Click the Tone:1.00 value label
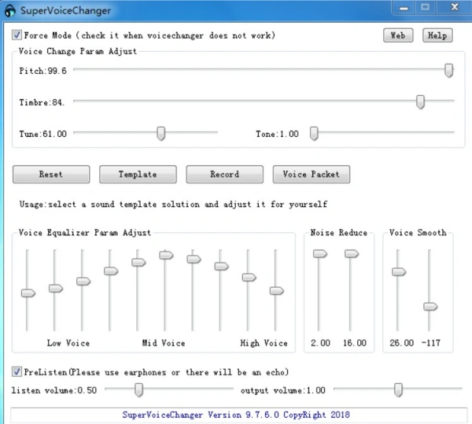472x424 pixels. (x=277, y=134)
